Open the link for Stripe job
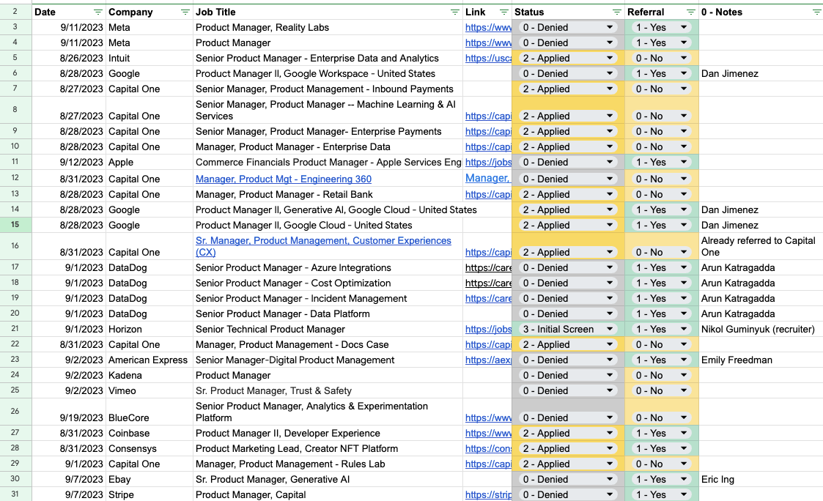This screenshot has height=501, width=823. click(488, 494)
